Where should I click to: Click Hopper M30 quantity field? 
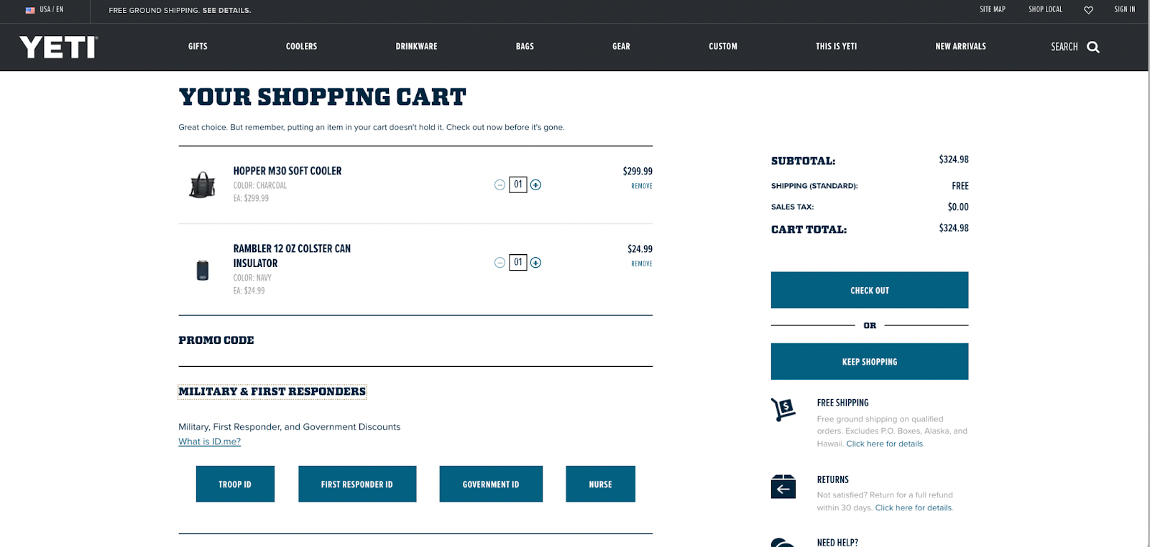click(x=517, y=185)
